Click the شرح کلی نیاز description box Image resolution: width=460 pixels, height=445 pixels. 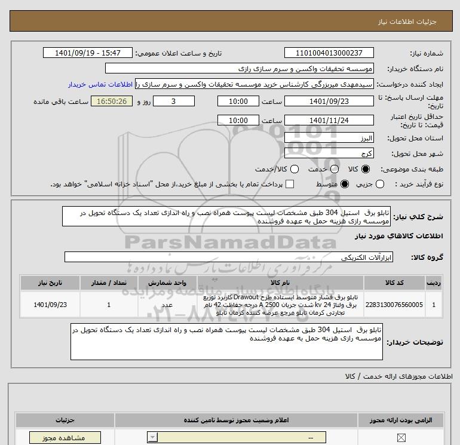click(226, 216)
